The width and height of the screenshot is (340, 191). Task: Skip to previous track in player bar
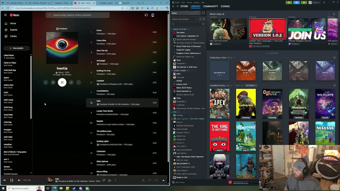point(4,180)
